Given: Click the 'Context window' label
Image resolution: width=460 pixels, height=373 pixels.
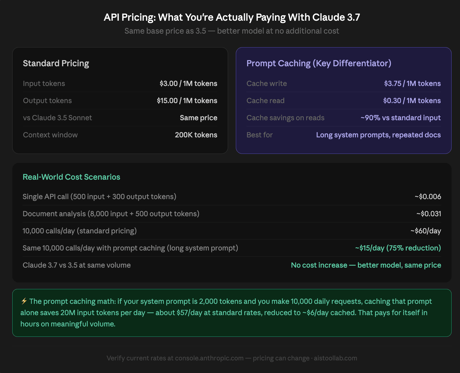Looking at the screenshot, I should click(x=50, y=135).
